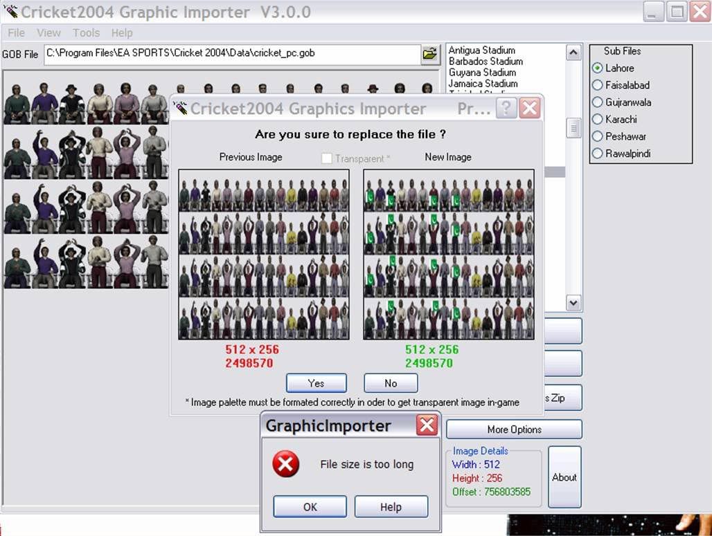Click the New Image preview thumbnail
This screenshot has width=712, height=536.
click(x=449, y=255)
